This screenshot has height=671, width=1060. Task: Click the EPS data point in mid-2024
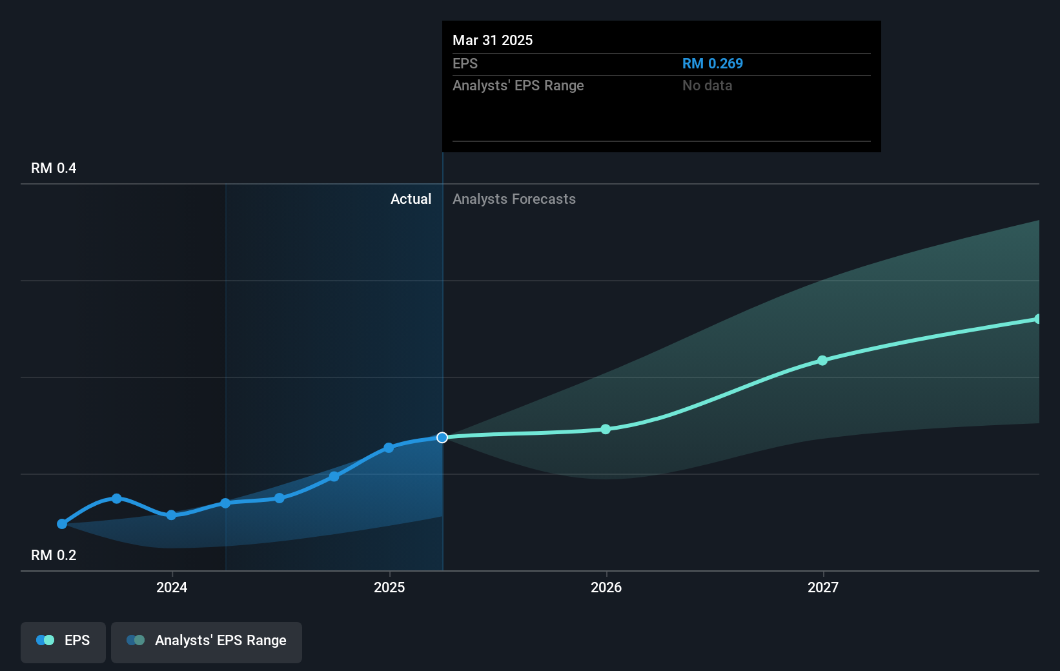[x=280, y=498]
